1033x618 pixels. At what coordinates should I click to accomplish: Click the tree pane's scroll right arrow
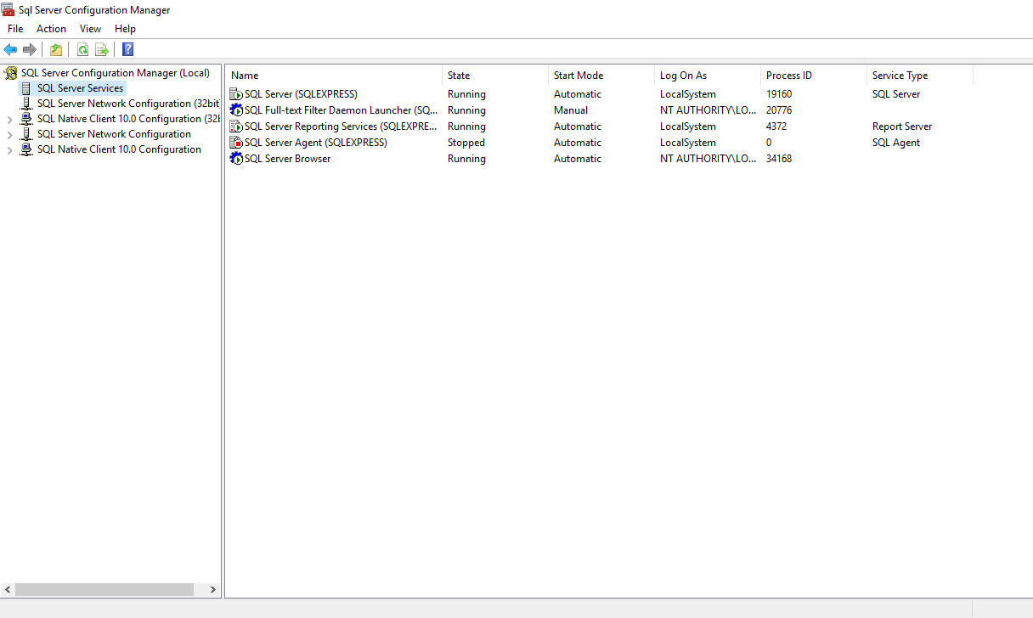pyautogui.click(x=213, y=589)
